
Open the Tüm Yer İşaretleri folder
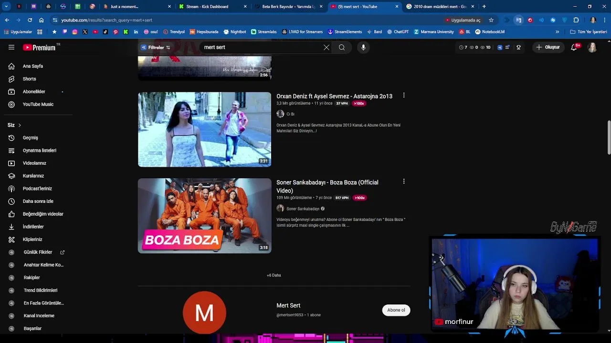[589, 32]
